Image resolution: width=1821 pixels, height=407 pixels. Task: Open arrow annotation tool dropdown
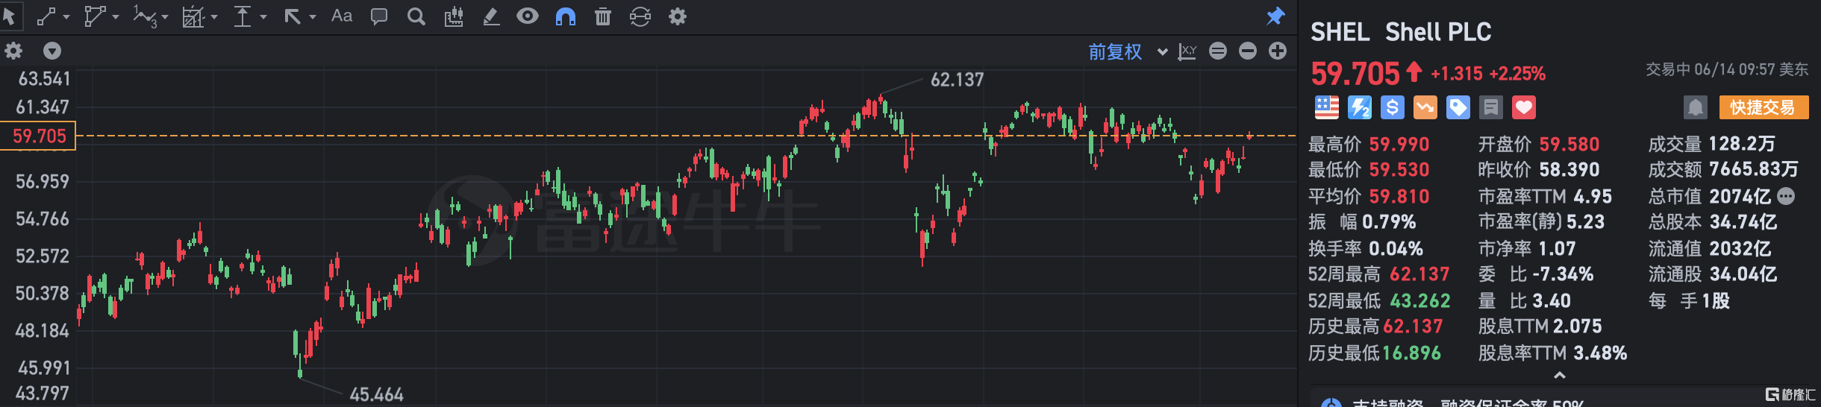tap(313, 17)
